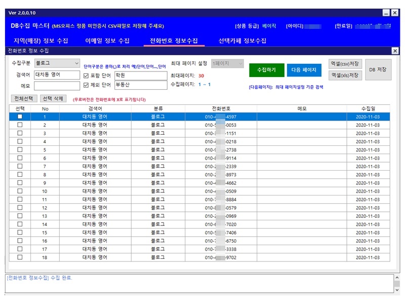Click the 선택 column header

coord(20,109)
